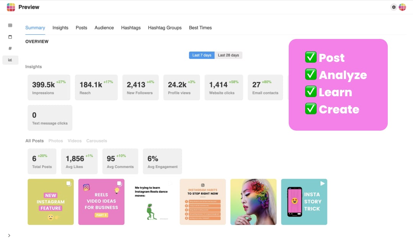Click the +80% email contacts change value

point(267,82)
